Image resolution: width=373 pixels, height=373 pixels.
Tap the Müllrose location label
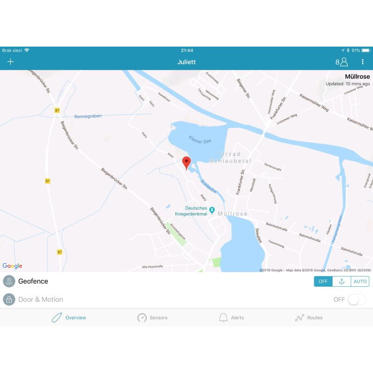[x=357, y=76]
